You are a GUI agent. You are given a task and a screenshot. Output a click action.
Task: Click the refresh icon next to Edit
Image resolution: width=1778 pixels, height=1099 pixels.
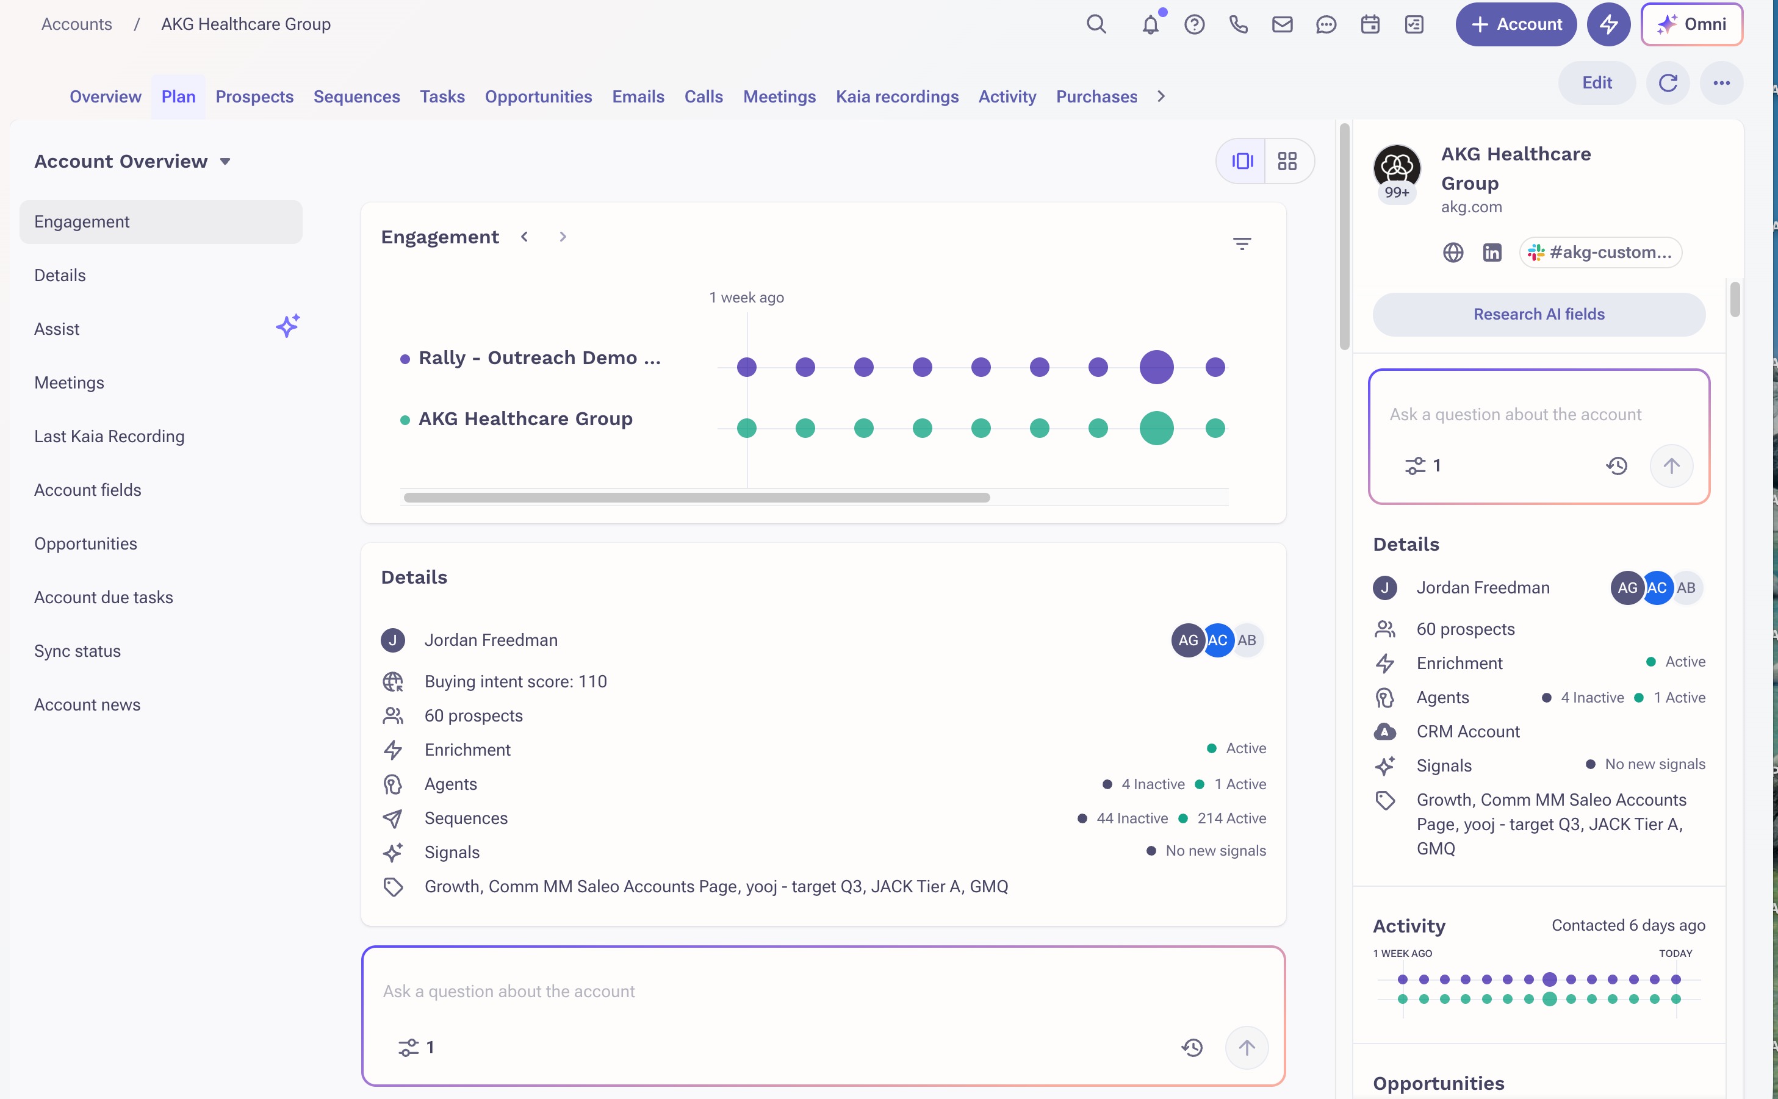pos(1668,83)
